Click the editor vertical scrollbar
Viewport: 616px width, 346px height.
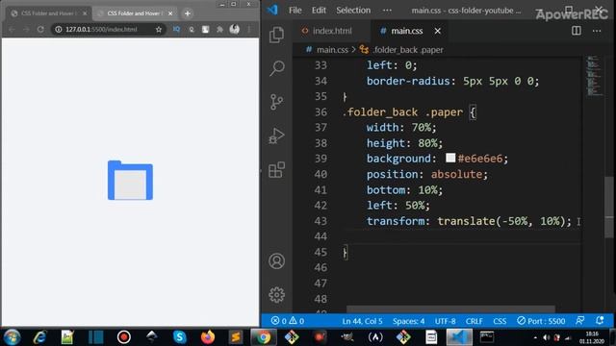[609, 208]
